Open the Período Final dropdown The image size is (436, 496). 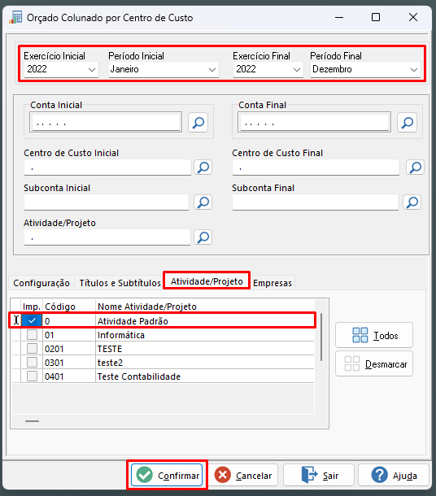[x=414, y=69]
